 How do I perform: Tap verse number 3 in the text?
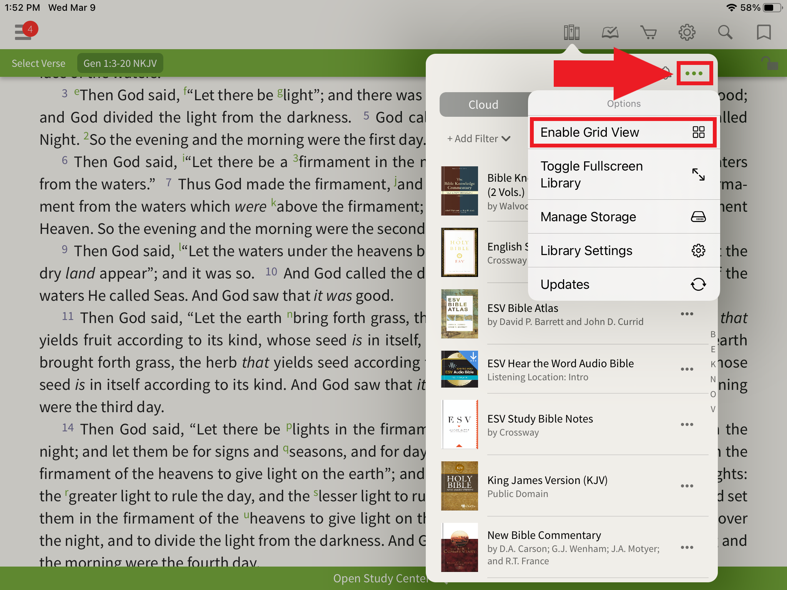pyautogui.click(x=65, y=93)
